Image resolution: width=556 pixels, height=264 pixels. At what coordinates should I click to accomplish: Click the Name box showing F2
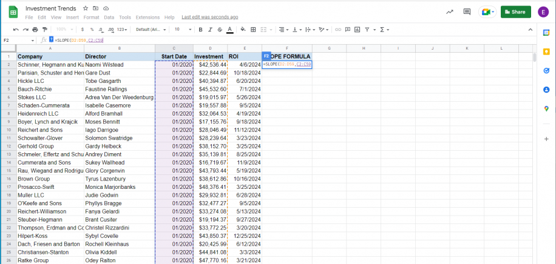(x=19, y=41)
